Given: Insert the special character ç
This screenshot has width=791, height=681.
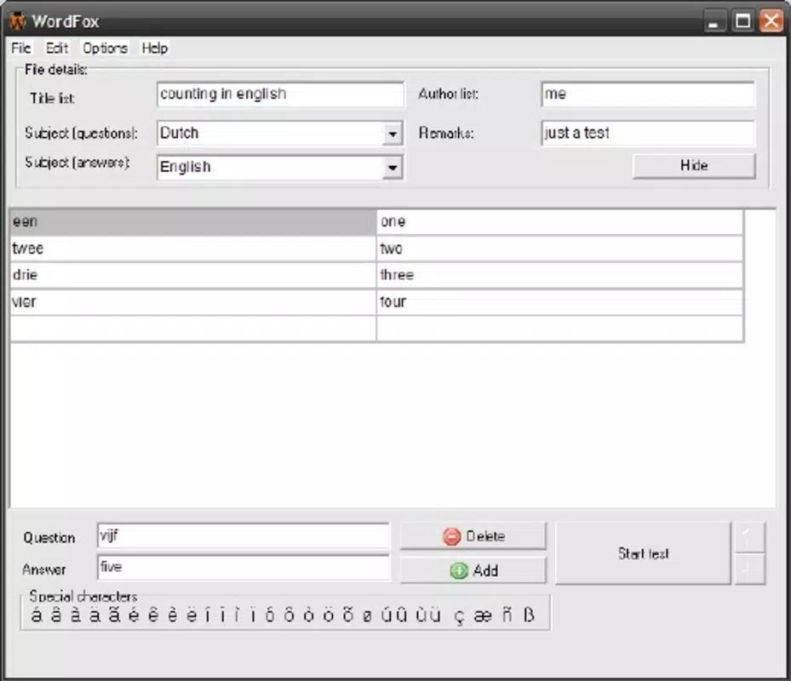Looking at the screenshot, I should (459, 616).
